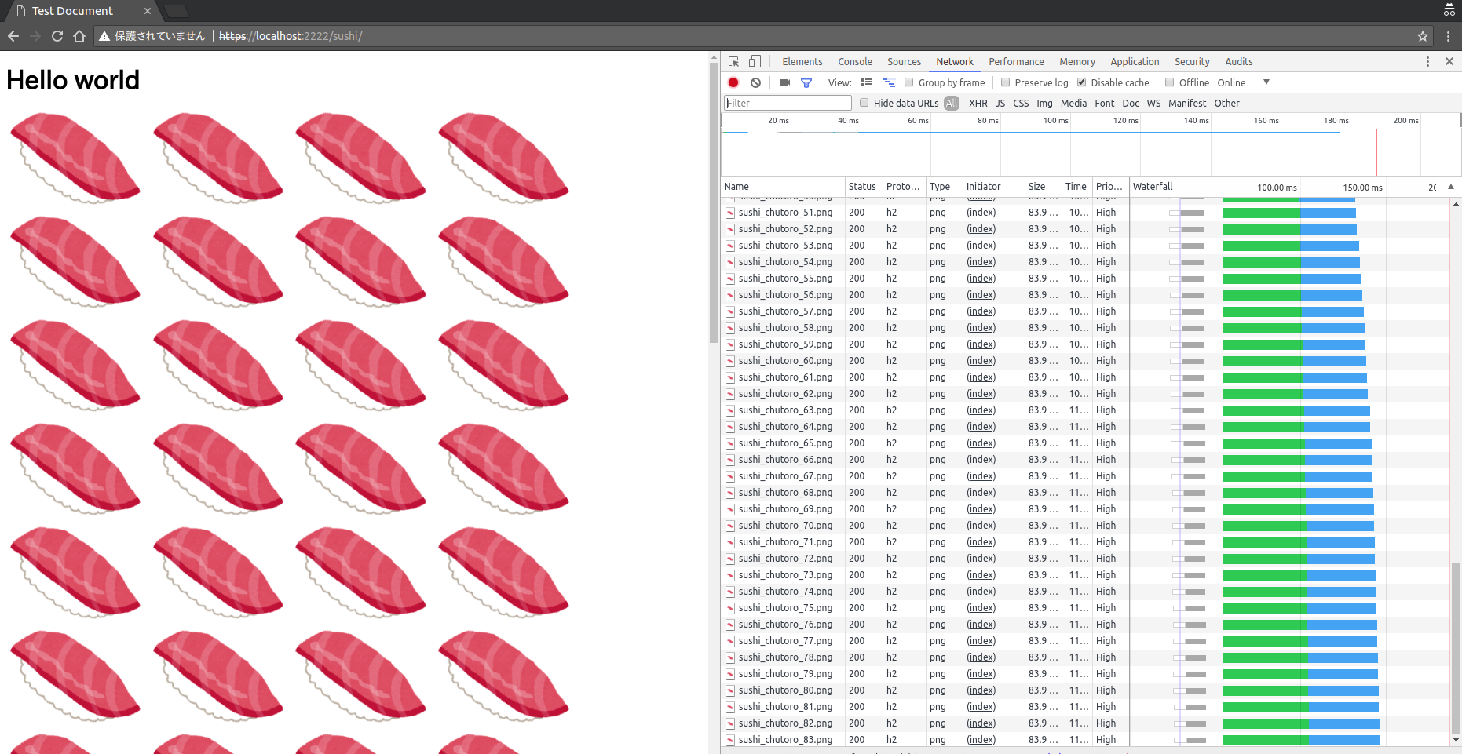1462x754 pixels.
Task: Activate inspect element picker icon
Action: (x=734, y=61)
